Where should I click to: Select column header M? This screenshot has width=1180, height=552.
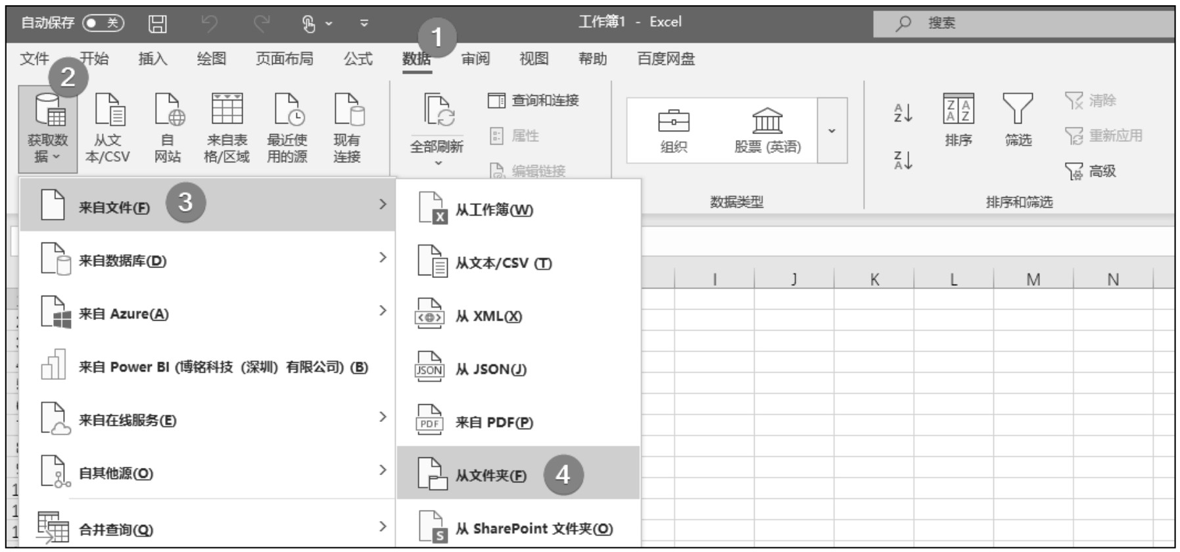pos(1033,279)
